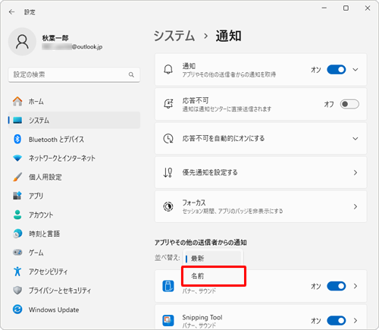
Task: Click the Bluetooth icon in sidebar
Action: [x=17, y=139]
